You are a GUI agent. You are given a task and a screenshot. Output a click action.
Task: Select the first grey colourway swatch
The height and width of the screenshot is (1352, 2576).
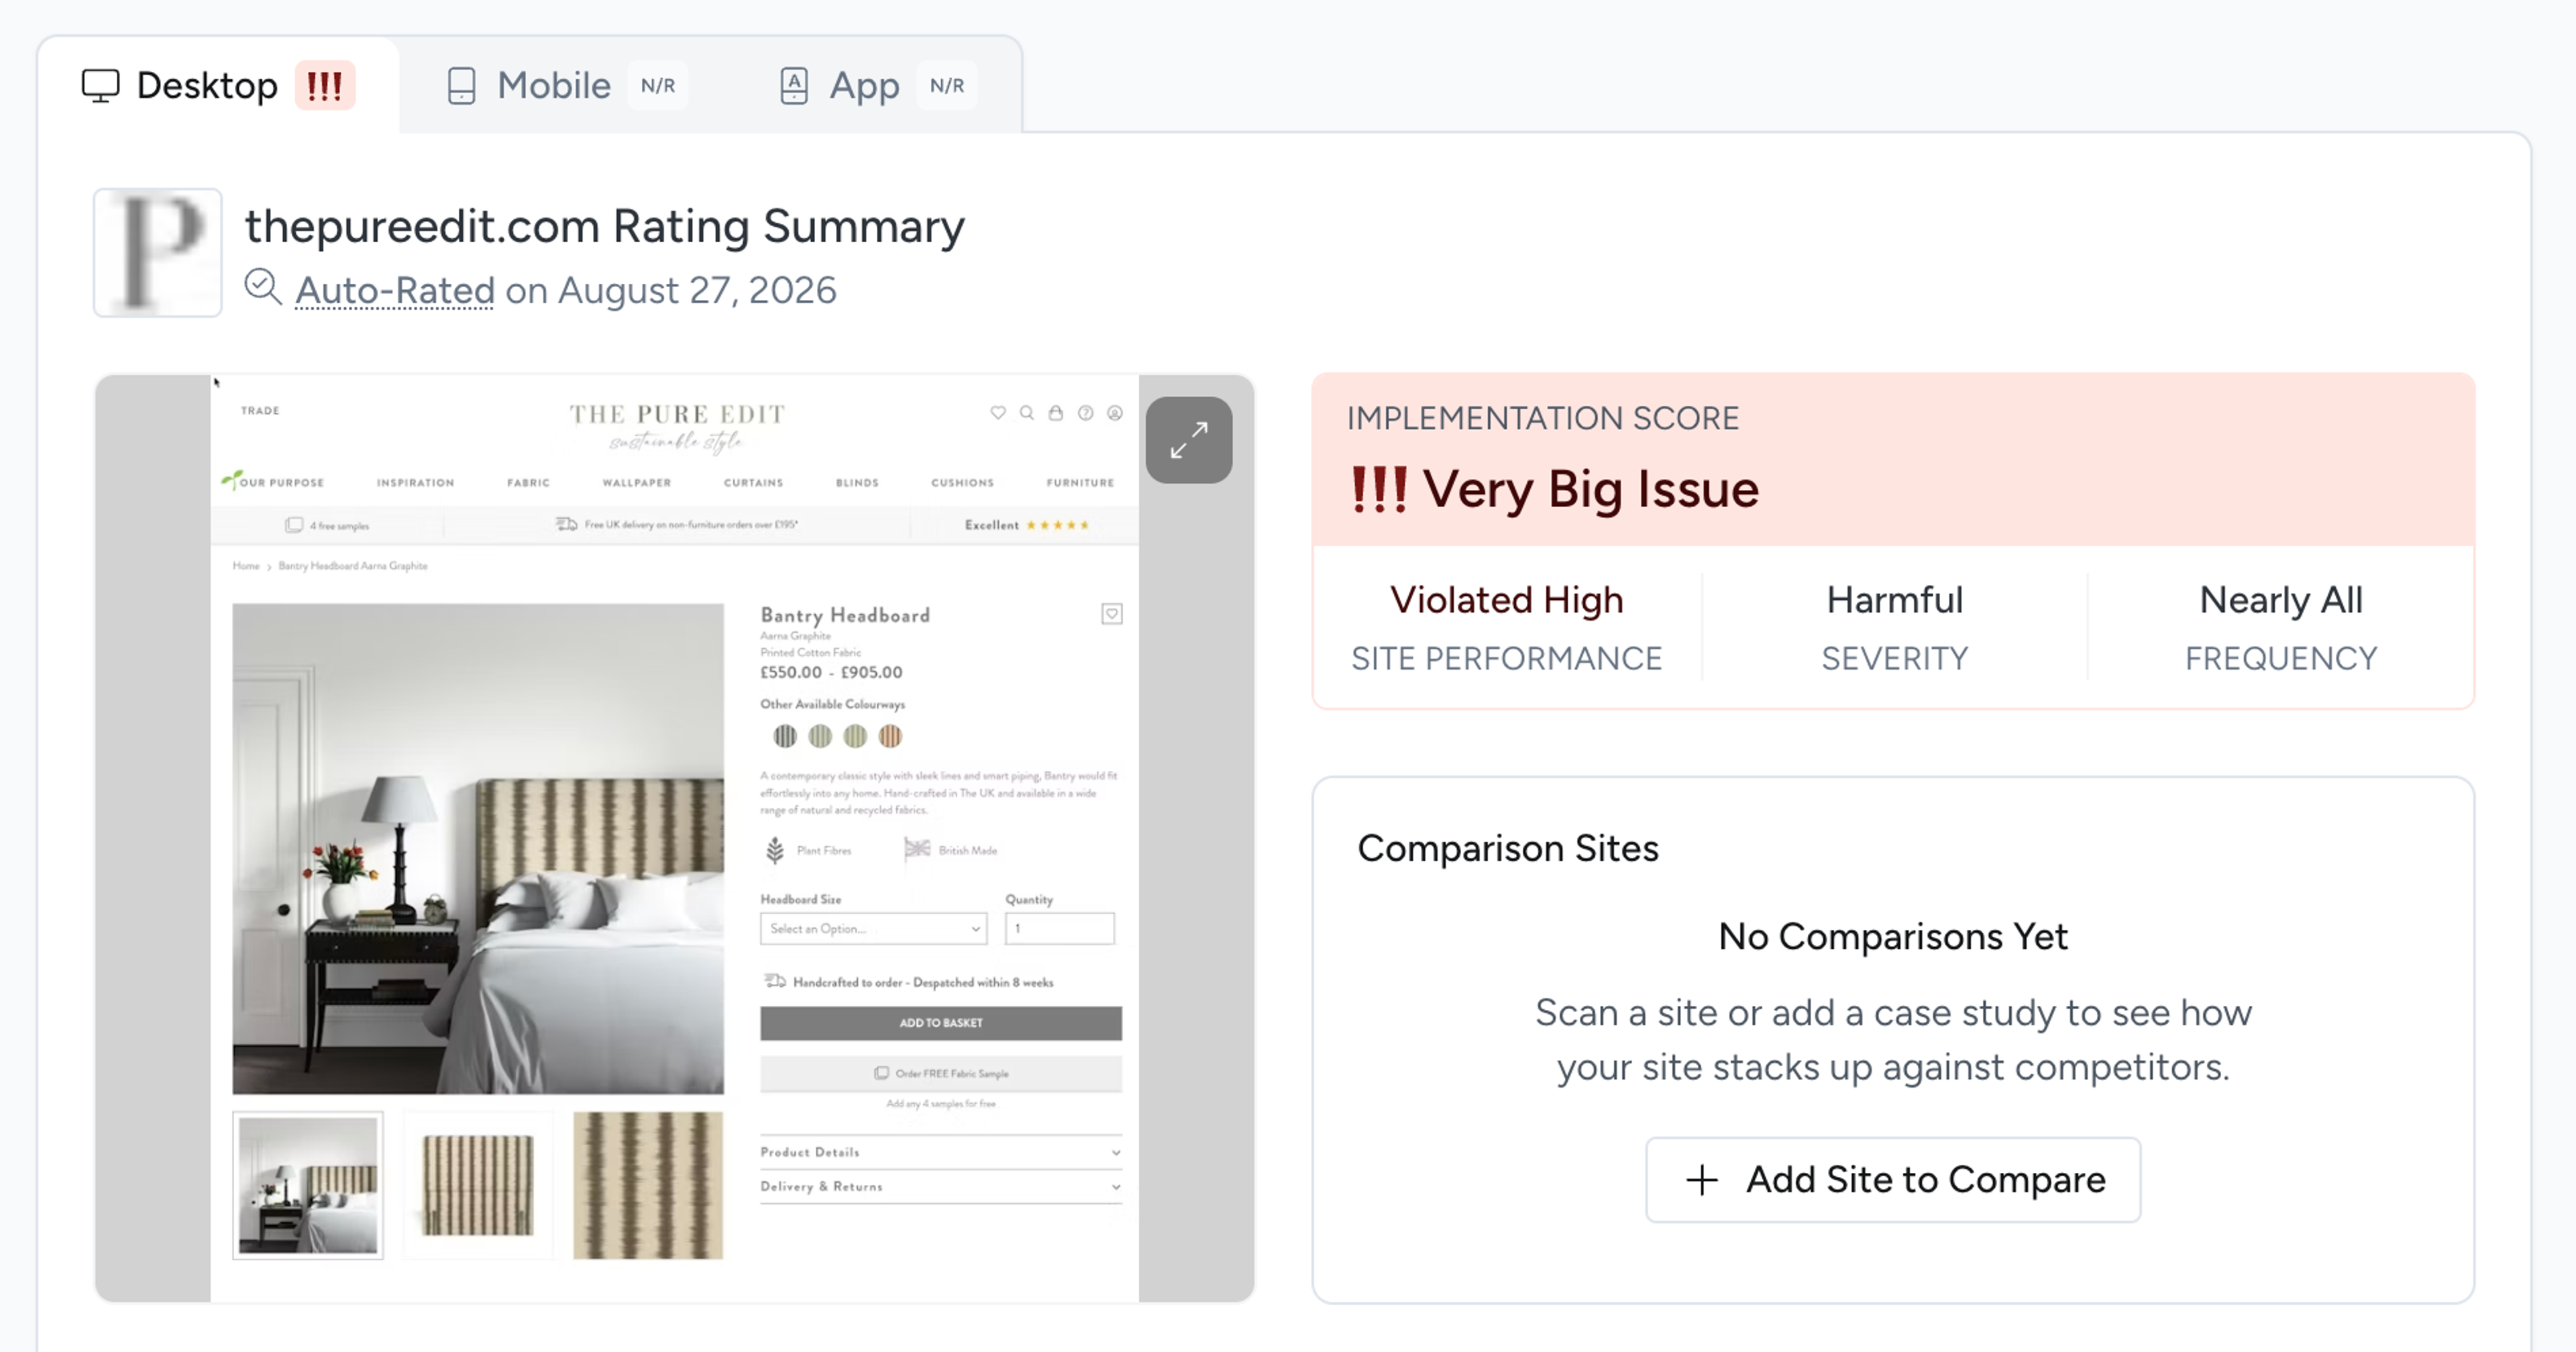[x=785, y=737]
